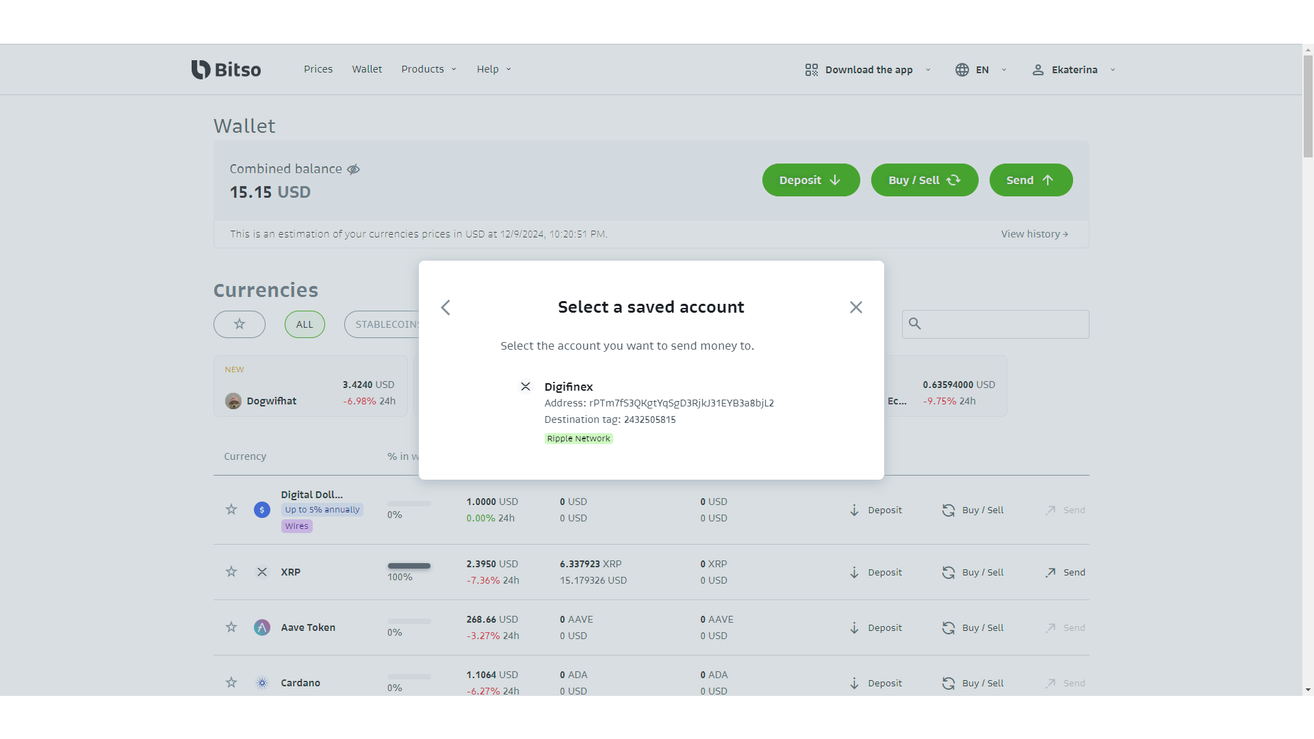
Task: Click the Digital Dollar 0% progress bar
Action: (x=409, y=504)
